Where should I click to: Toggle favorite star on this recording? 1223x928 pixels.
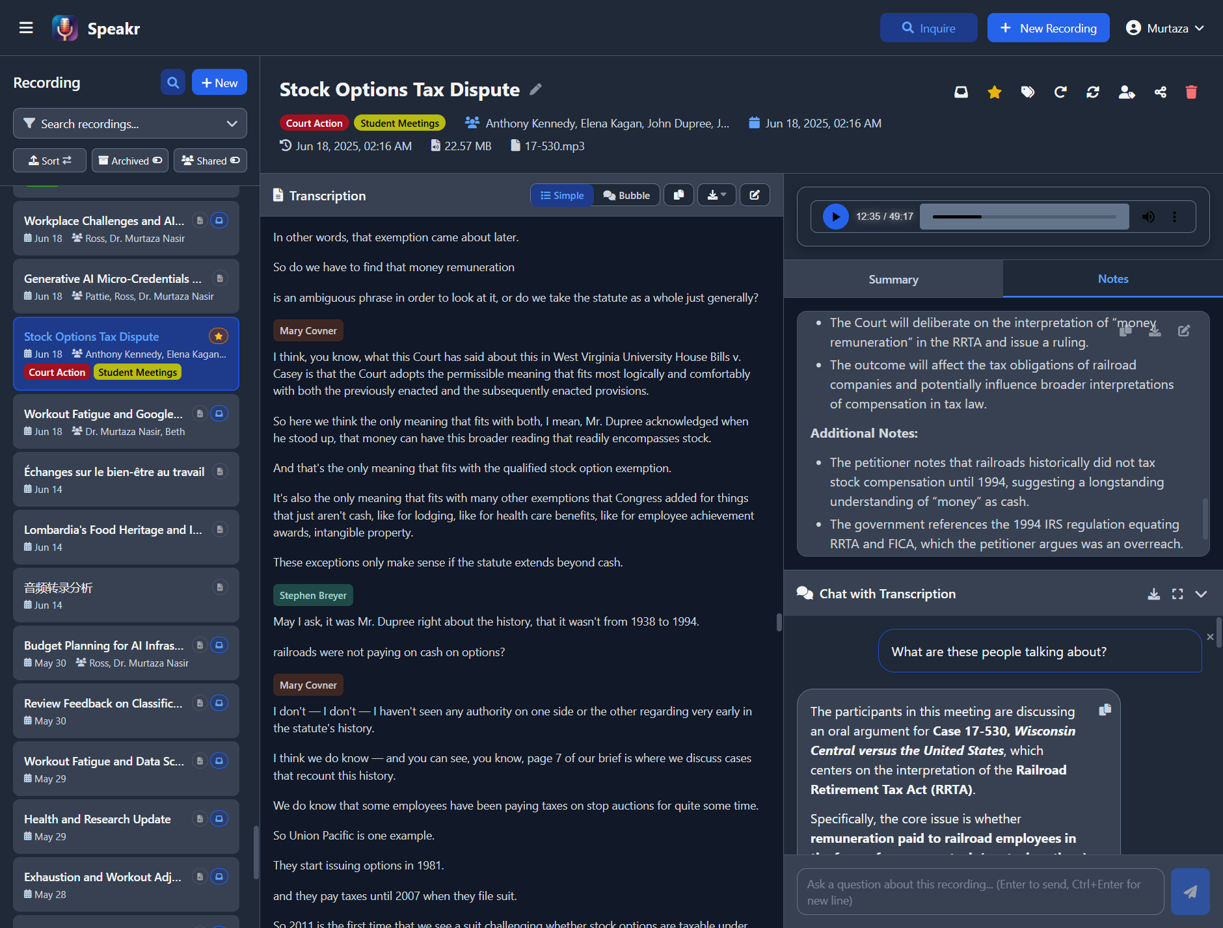point(994,92)
